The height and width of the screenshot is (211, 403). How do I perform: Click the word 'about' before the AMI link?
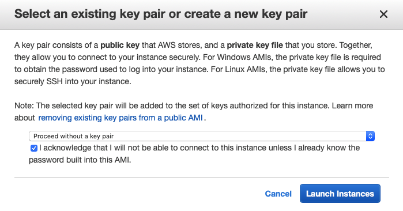pyautogui.click(x=24, y=118)
